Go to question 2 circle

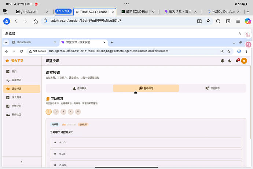pyautogui.click(x=56, y=112)
